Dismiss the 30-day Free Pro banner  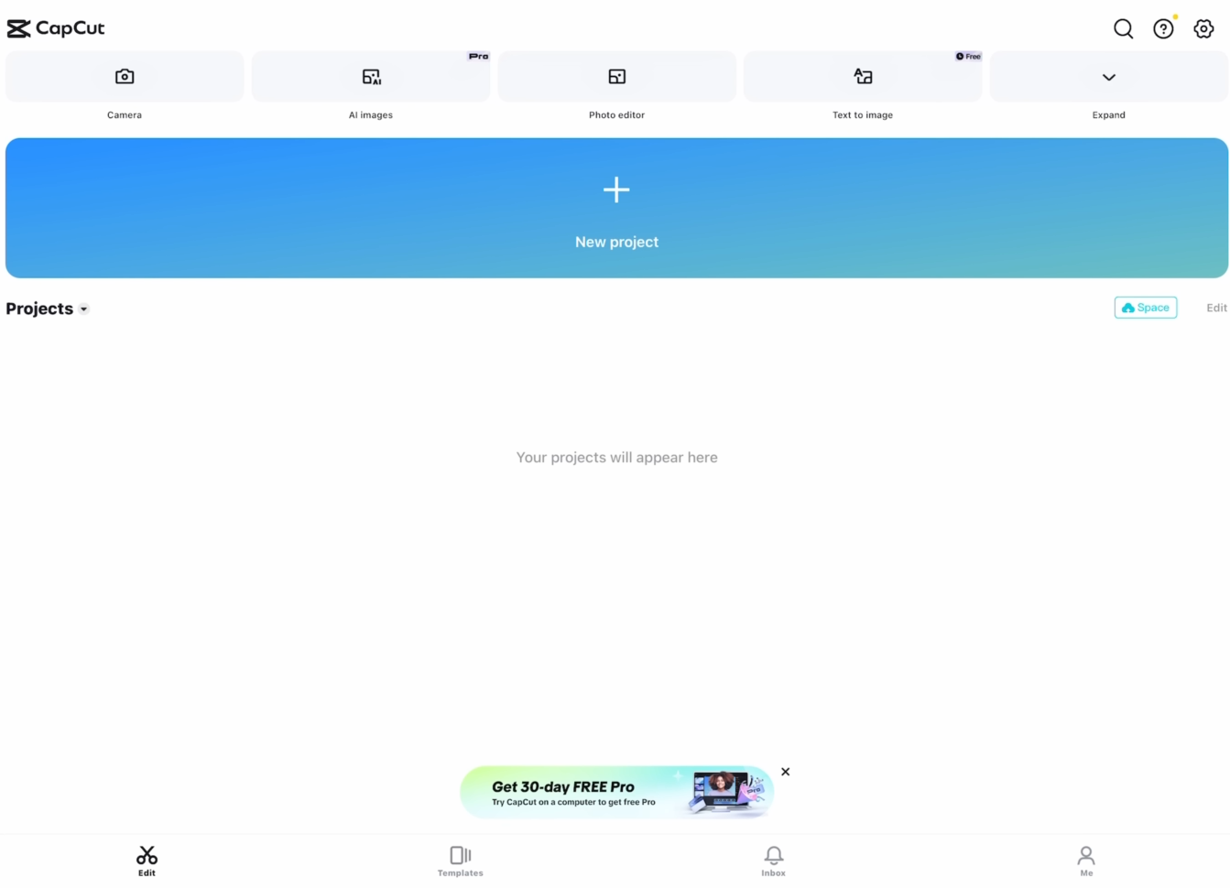coord(785,772)
